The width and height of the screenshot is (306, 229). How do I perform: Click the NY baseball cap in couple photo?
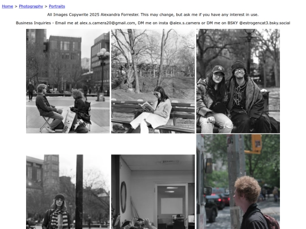pos(218,70)
